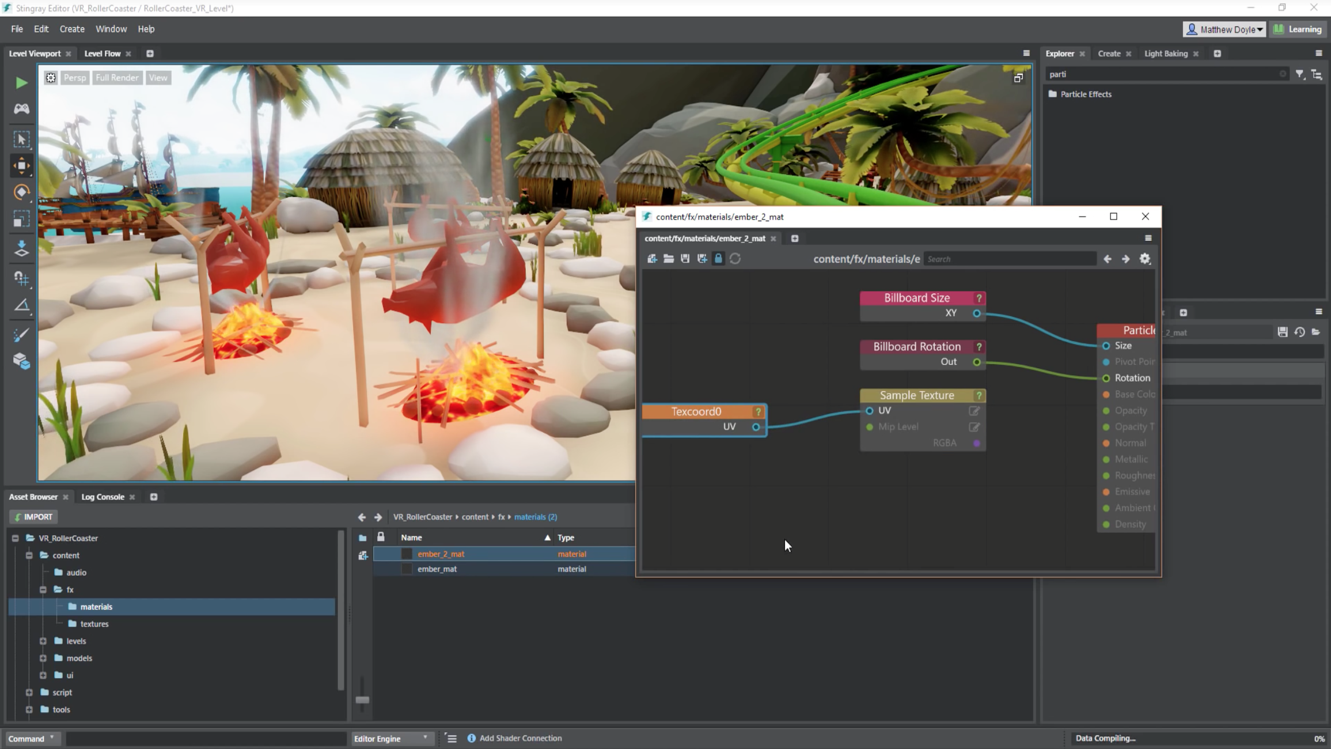Click the IMPORT button

click(x=34, y=517)
